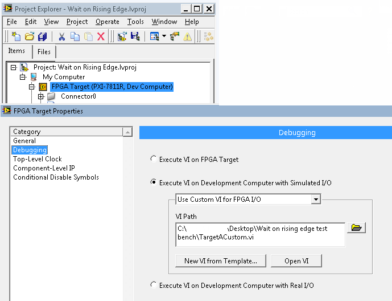The image size is (392, 301).
Task: Select the Top-Level Clock category
Action: pyautogui.click(x=37, y=159)
